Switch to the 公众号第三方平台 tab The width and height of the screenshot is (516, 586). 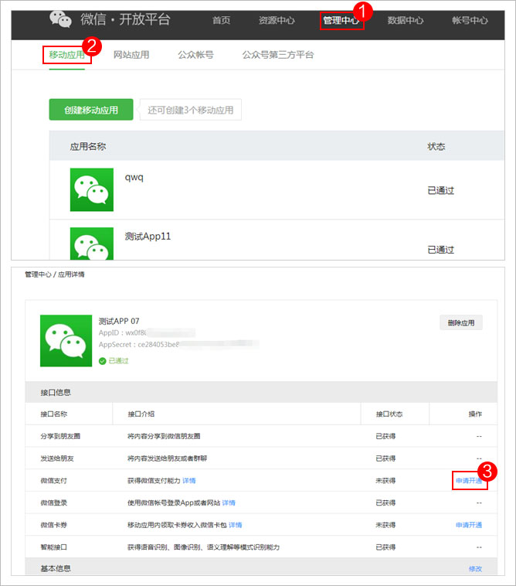(x=278, y=55)
